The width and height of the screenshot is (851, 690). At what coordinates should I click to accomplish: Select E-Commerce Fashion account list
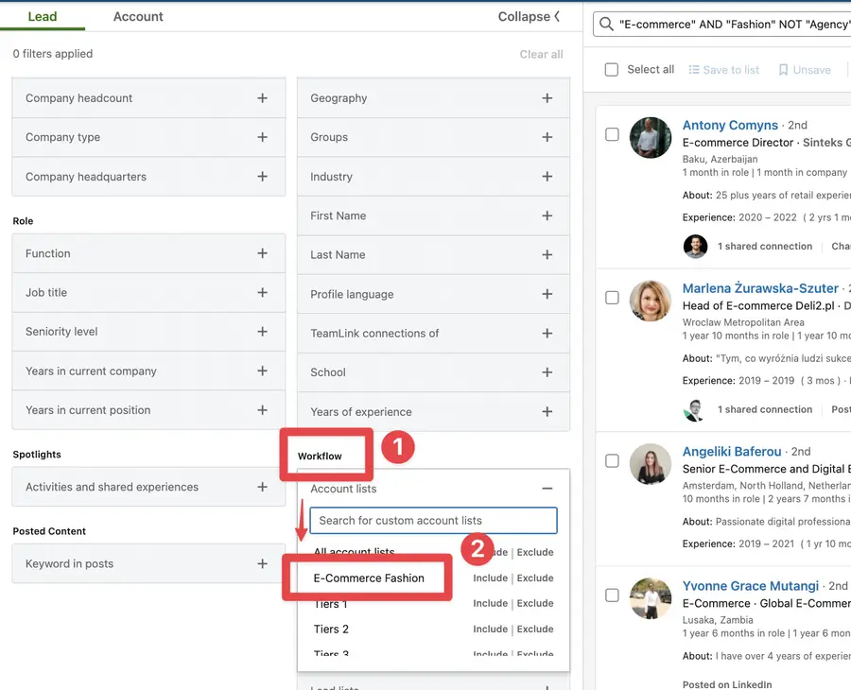point(369,578)
